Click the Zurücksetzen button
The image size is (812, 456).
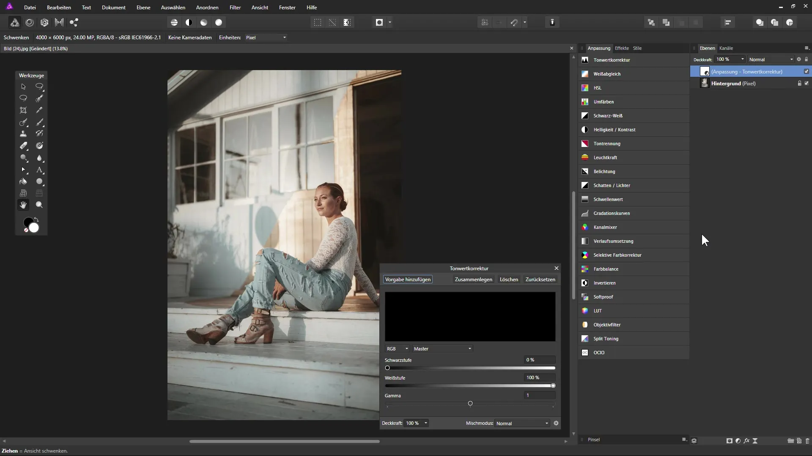(x=540, y=280)
